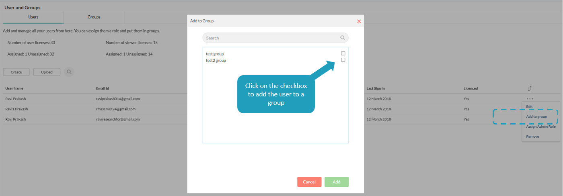The height and width of the screenshot is (196, 563).
Task: Close the Add to Group dialog
Action: point(359,21)
